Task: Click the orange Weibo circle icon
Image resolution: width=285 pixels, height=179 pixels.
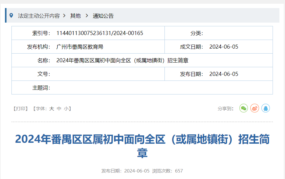Action: click(254, 108)
